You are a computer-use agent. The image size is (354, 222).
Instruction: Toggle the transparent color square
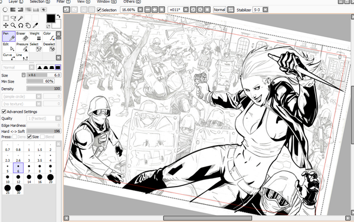(x=48, y=27)
